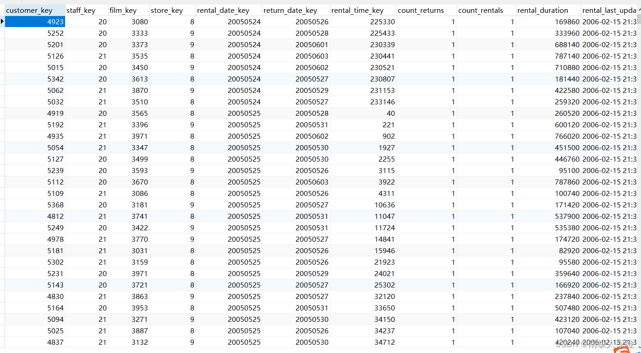Select the staff_key column header

coord(87,10)
